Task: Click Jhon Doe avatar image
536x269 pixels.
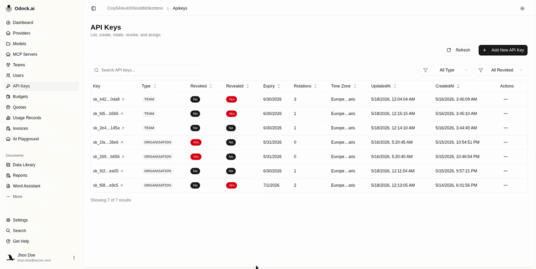Action: 10,258
